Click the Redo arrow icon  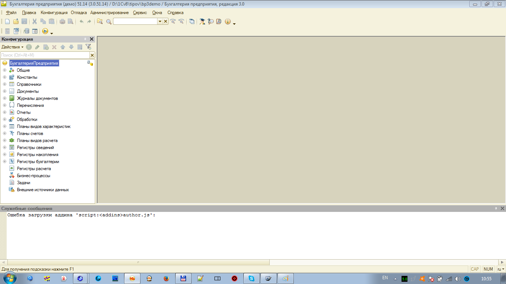pos(89,21)
